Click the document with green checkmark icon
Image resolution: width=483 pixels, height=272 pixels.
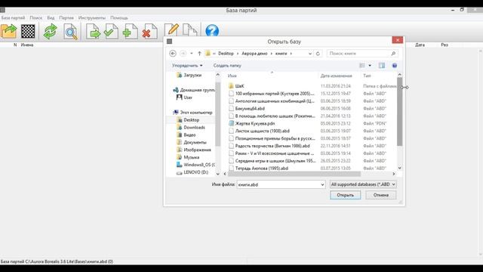click(111, 31)
